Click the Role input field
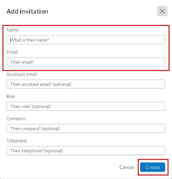This screenshot has width=172, height=179. click(x=86, y=106)
